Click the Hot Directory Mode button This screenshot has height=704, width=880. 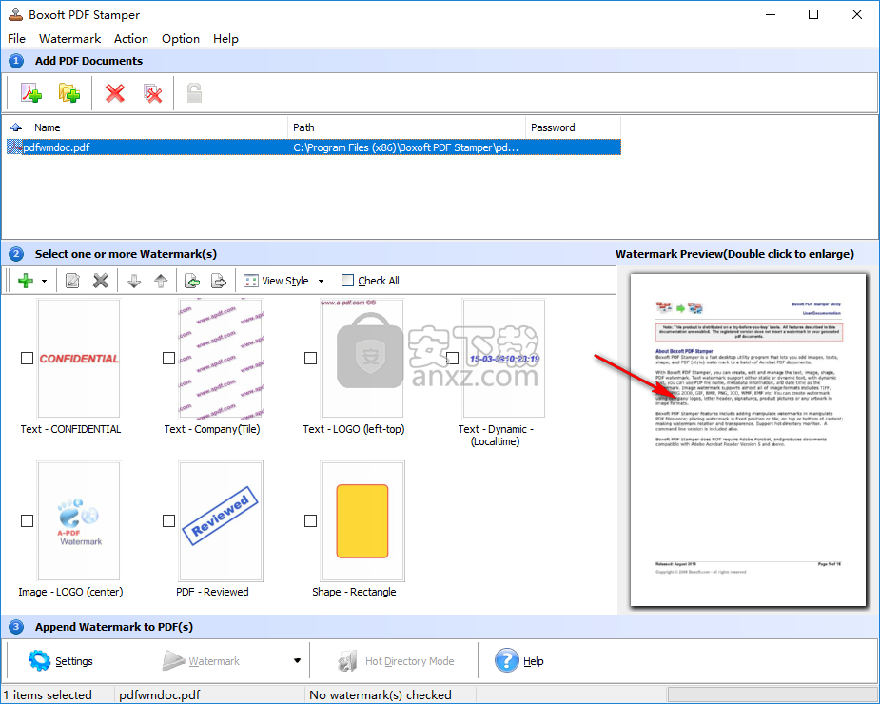(396, 661)
